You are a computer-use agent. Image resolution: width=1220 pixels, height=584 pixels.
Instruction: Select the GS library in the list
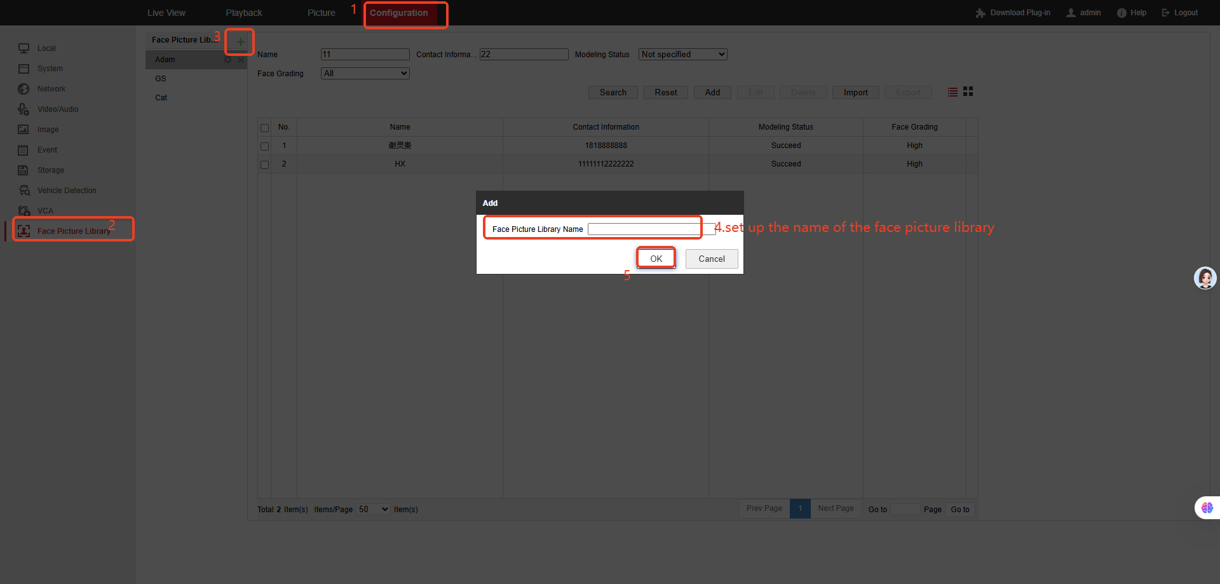tap(161, 79)
